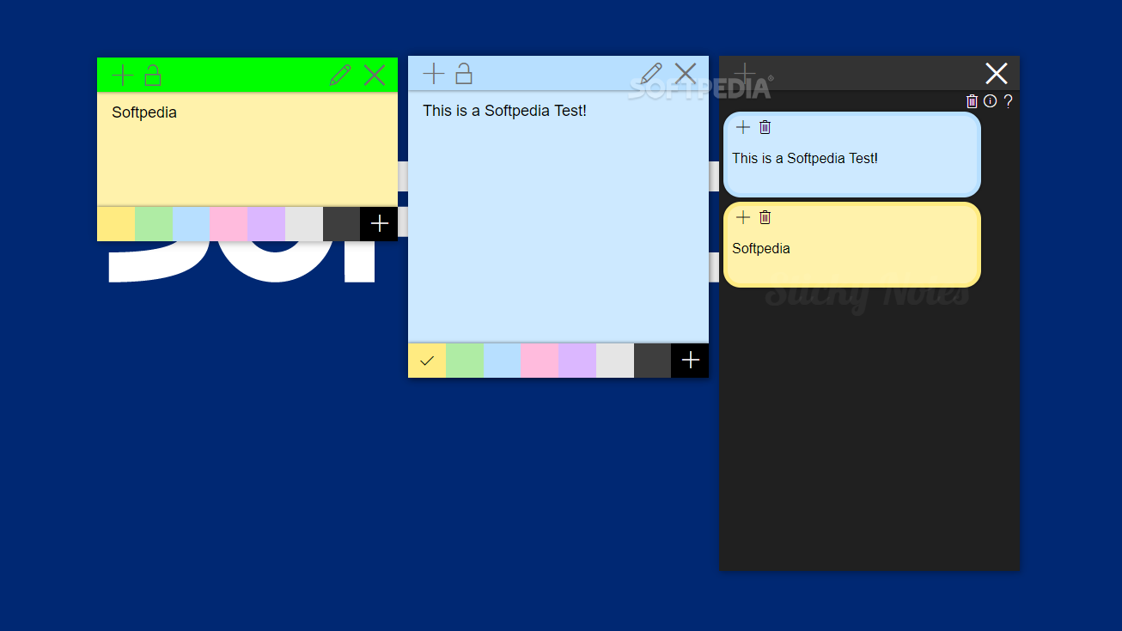The width and height of the screenshot is (1122, 631).
Task: Pick the light gray swatch on the yellow Softpedia note
Action: pyautogui.click(x=304, y=224)
